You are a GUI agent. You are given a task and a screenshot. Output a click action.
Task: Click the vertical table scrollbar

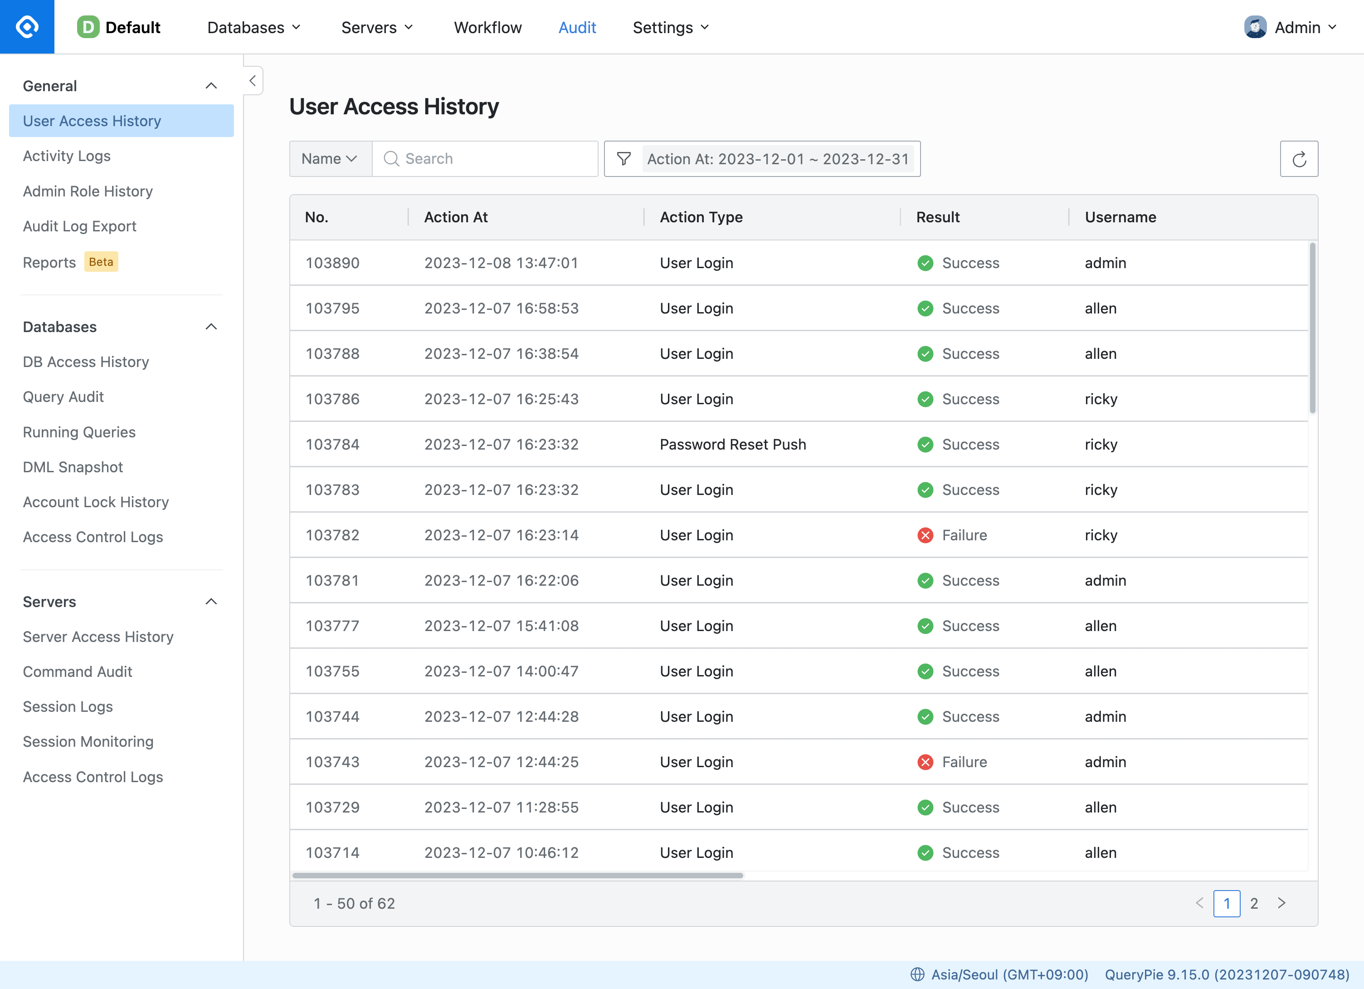[1312, 328]
